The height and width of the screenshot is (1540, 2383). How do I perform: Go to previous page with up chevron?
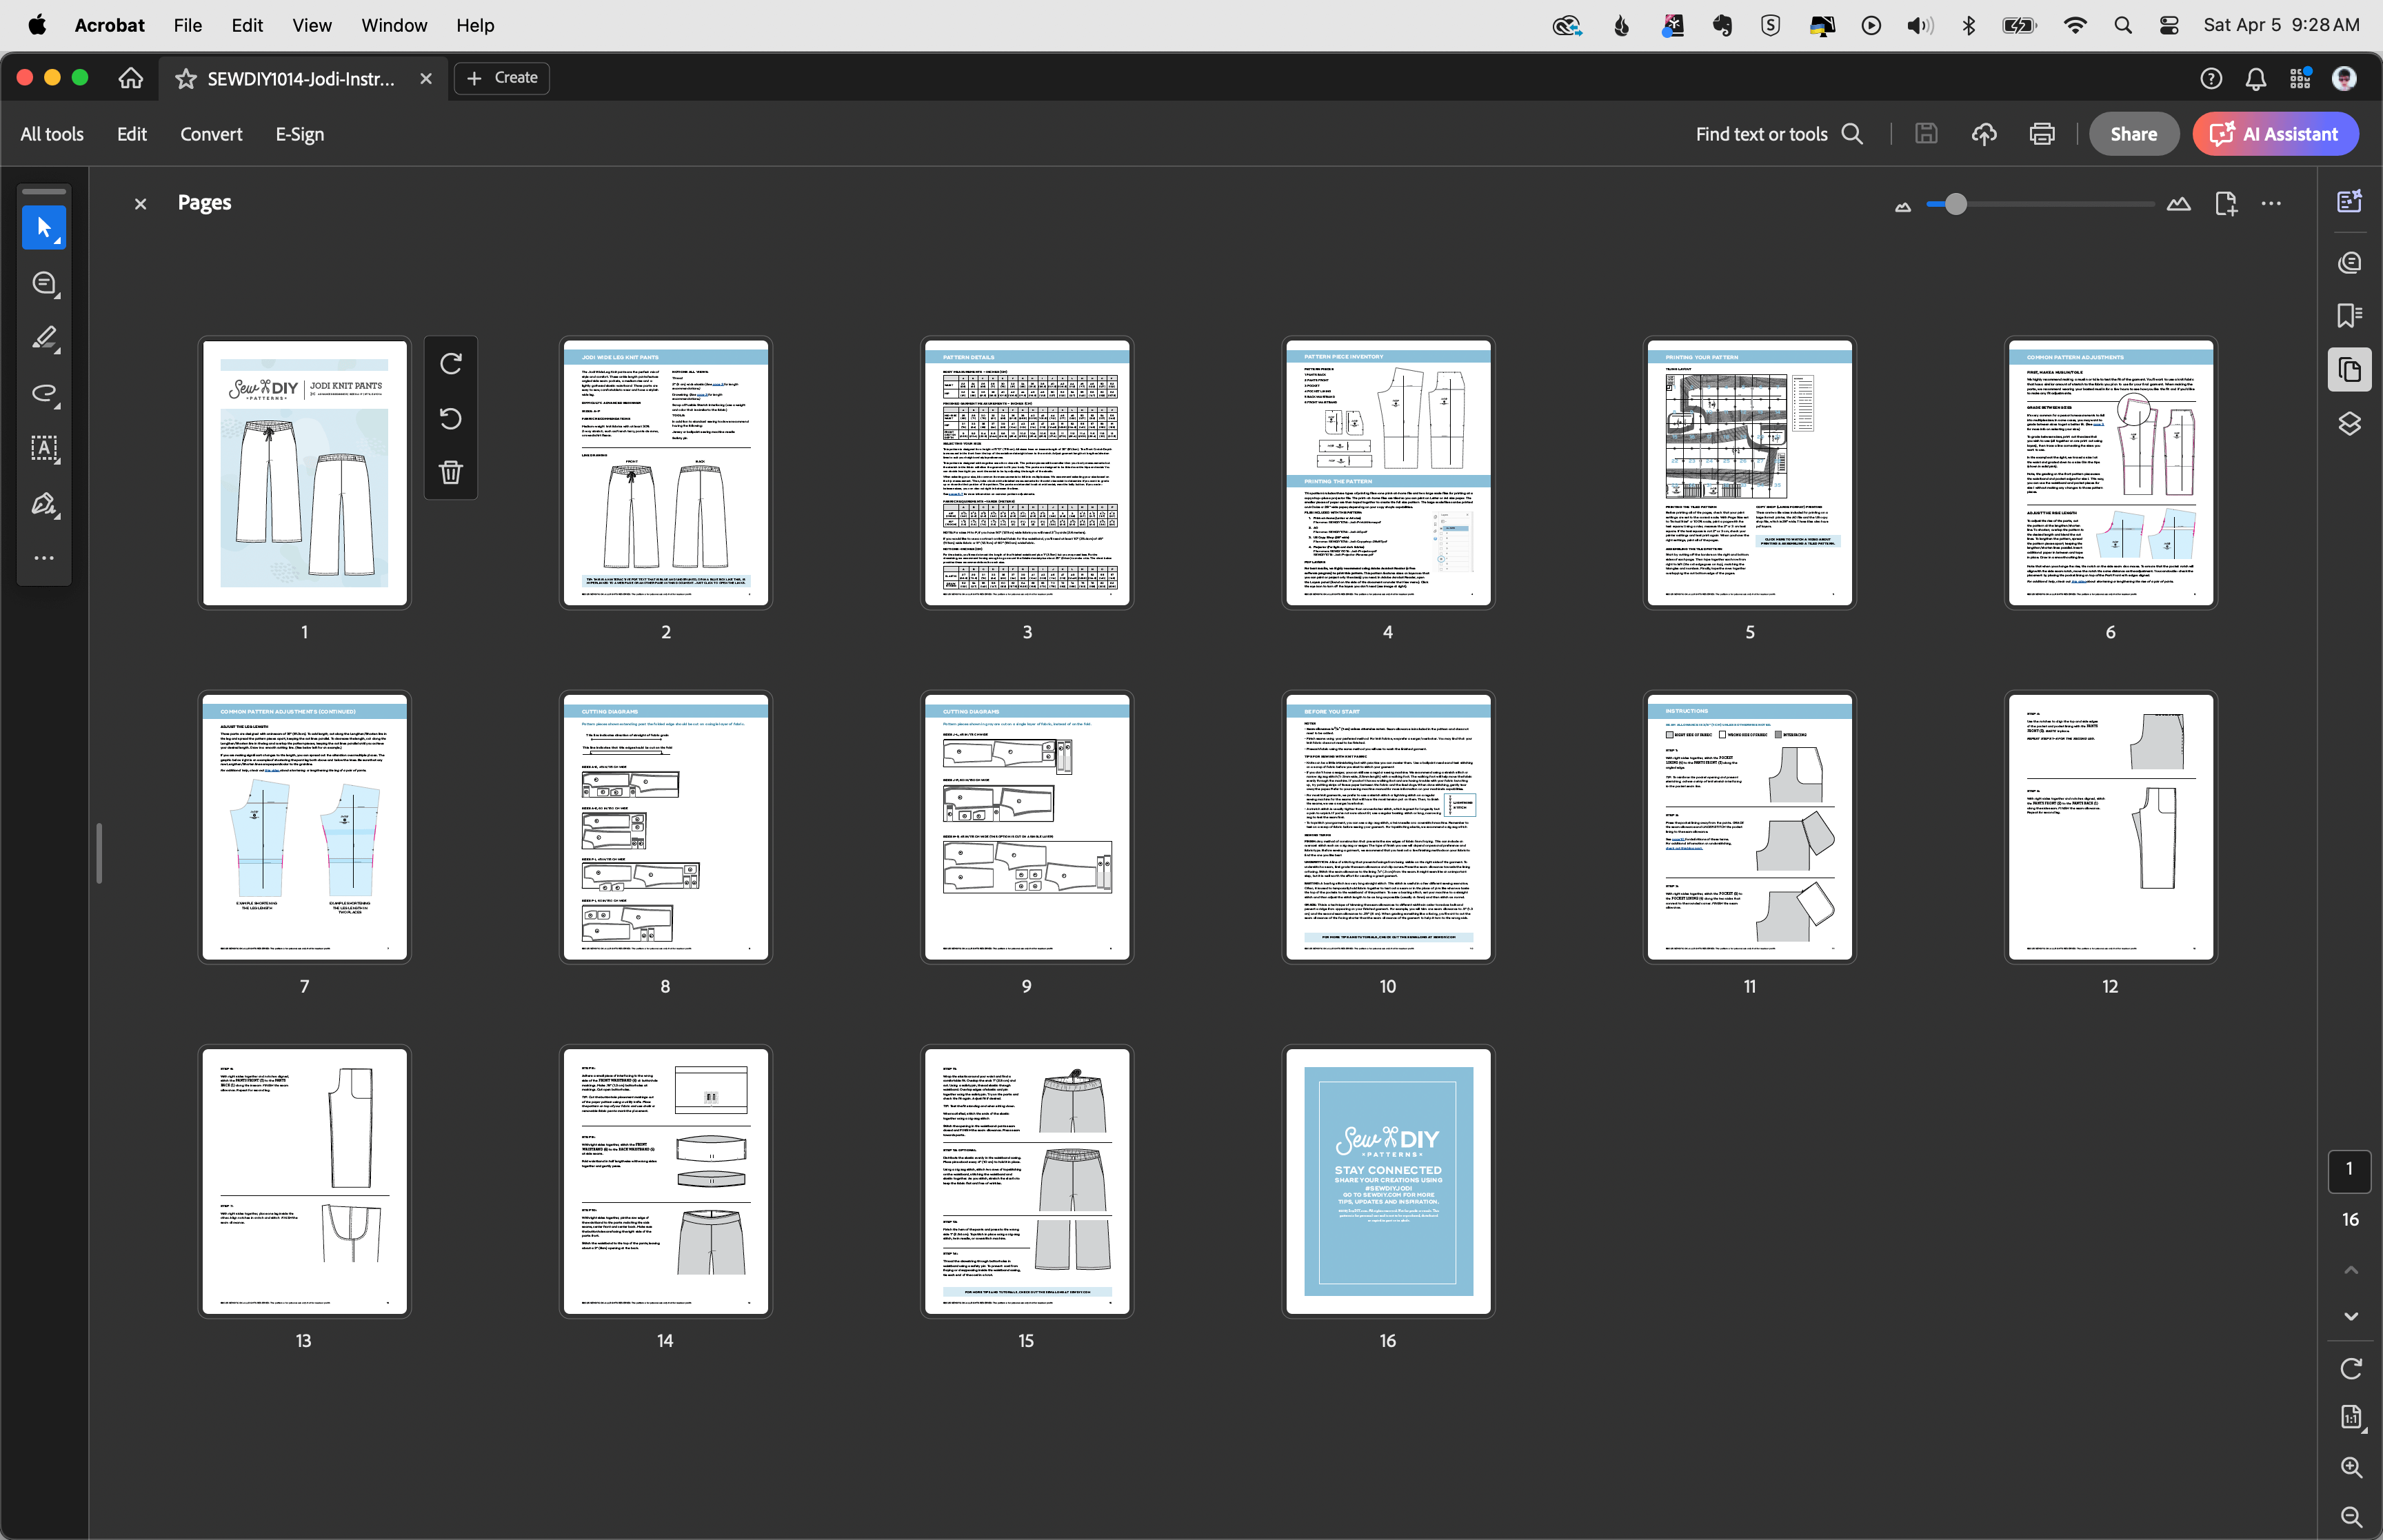click(x=2351, y=1271)
